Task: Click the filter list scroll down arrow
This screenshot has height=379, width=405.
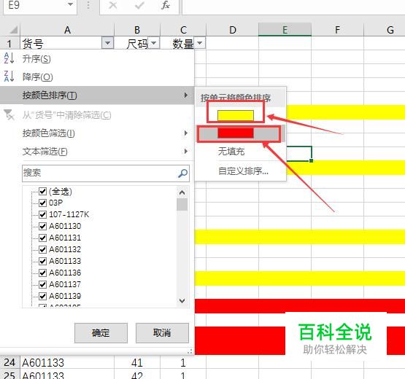Action: pyautogui.click(x=182, y=301)
